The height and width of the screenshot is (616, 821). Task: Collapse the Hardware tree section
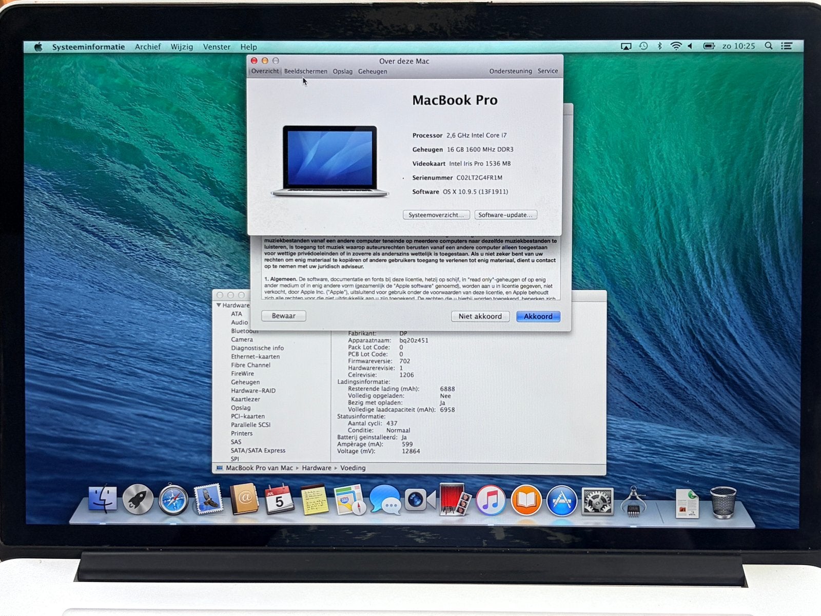219,305
